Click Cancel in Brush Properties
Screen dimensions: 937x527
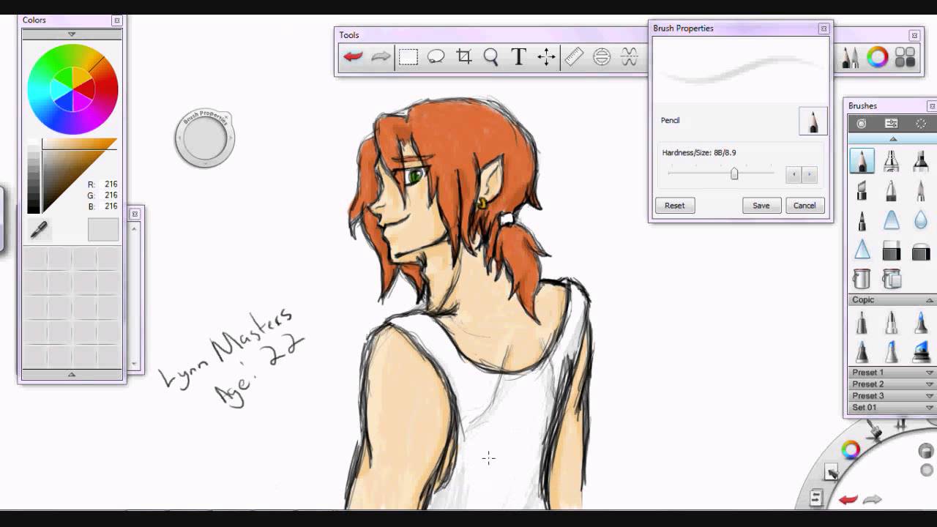(805, 206)
